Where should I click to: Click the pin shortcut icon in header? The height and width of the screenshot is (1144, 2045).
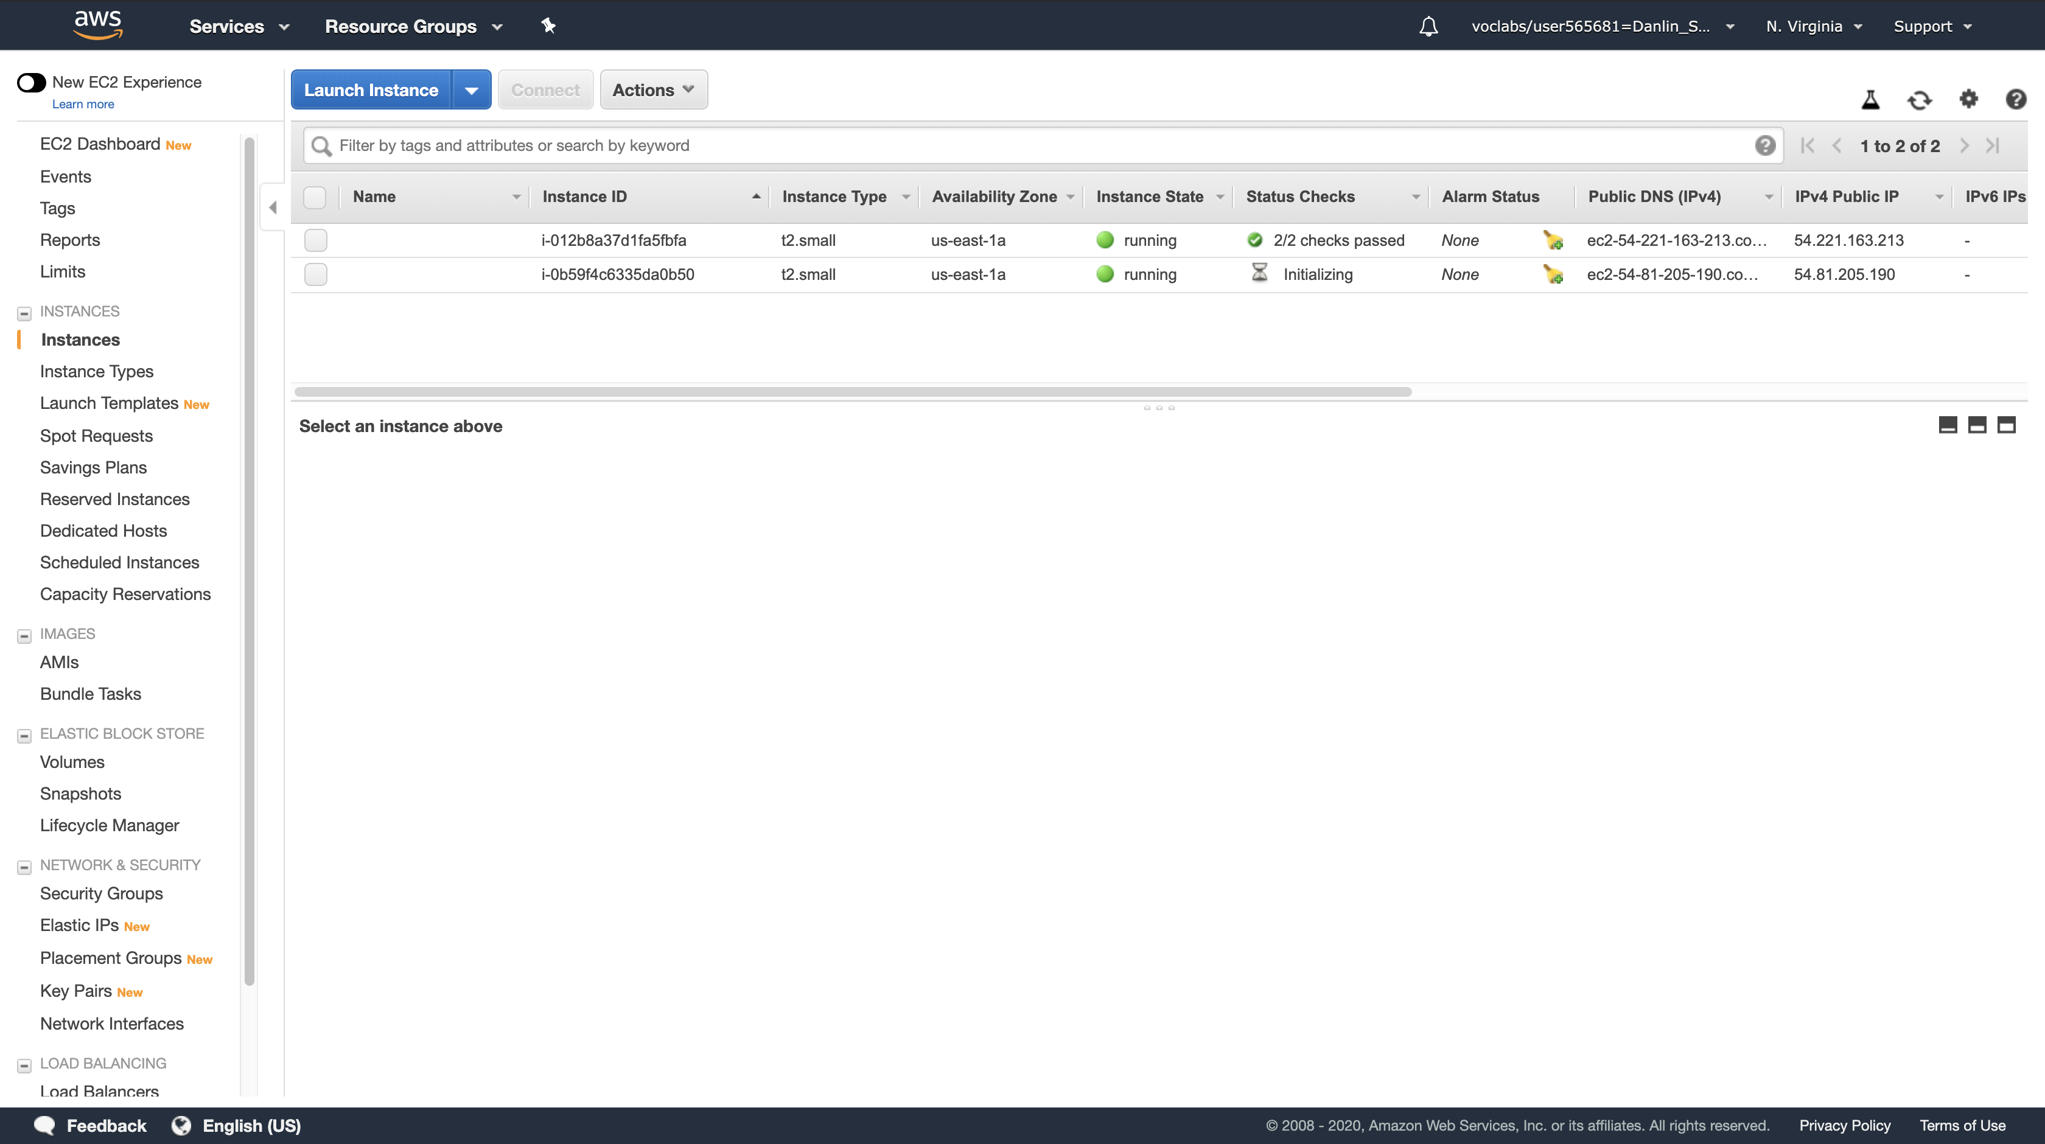tap(548, 26)
